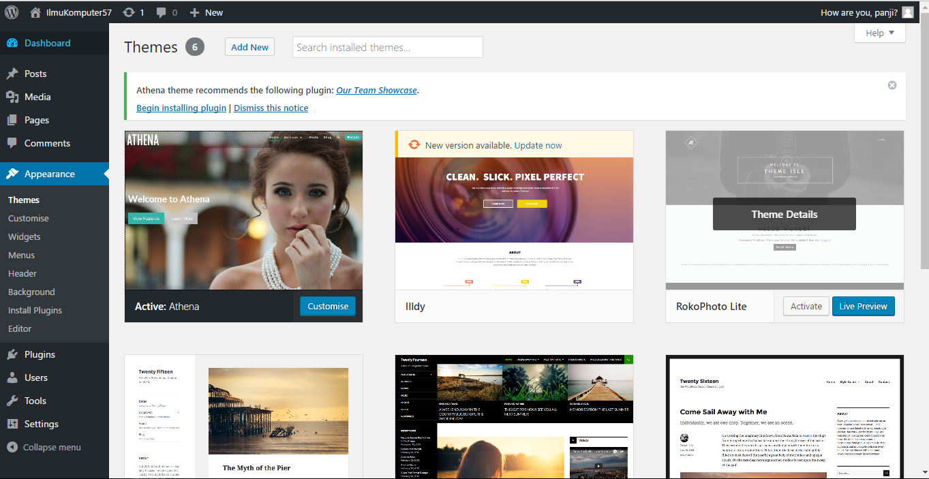Viewport: 929px width, 479px height.
Task: Open the Customise submenu item
Action: click(x=29, y=218)
